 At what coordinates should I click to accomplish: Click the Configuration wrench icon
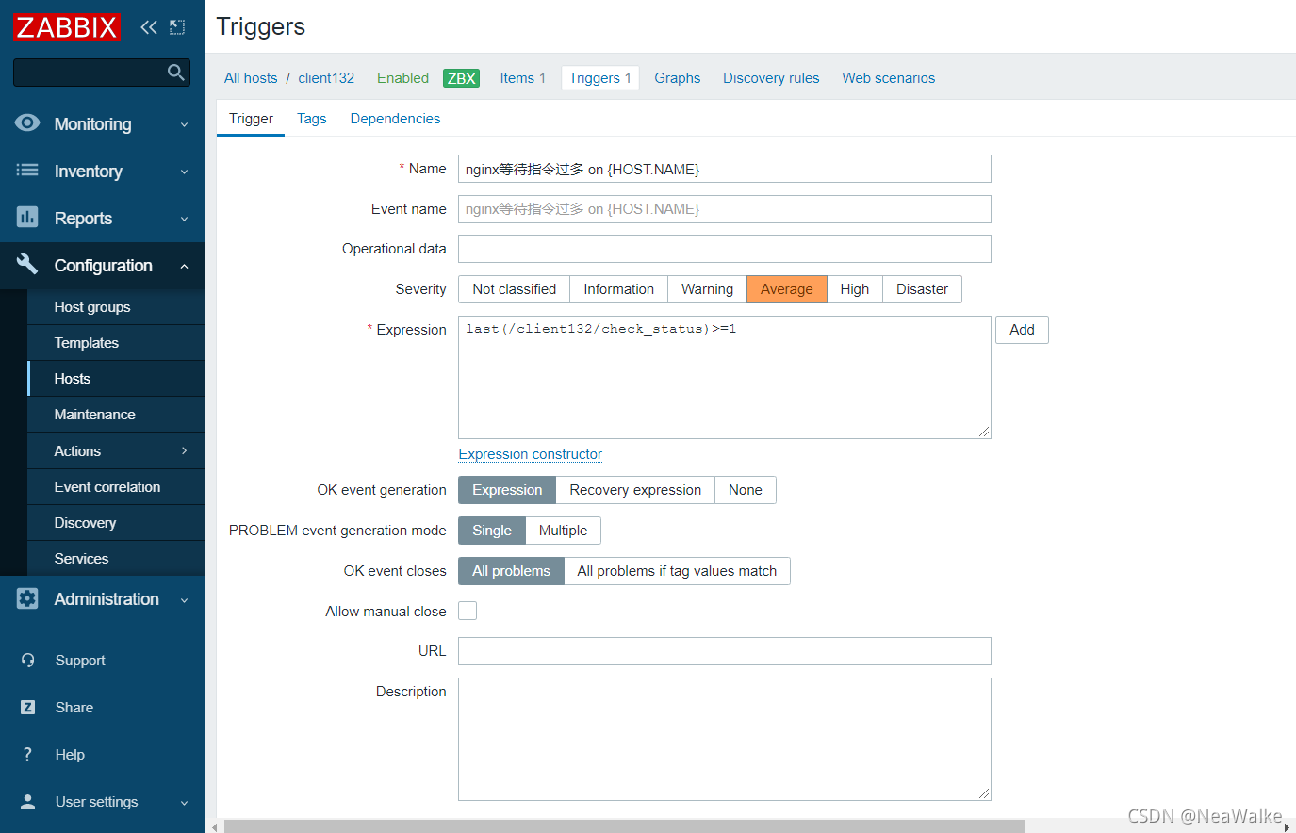point(27,265)
